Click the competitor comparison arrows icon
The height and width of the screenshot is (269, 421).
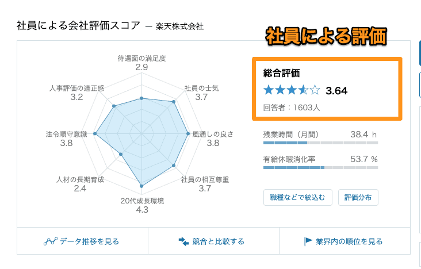click(183, 241)
